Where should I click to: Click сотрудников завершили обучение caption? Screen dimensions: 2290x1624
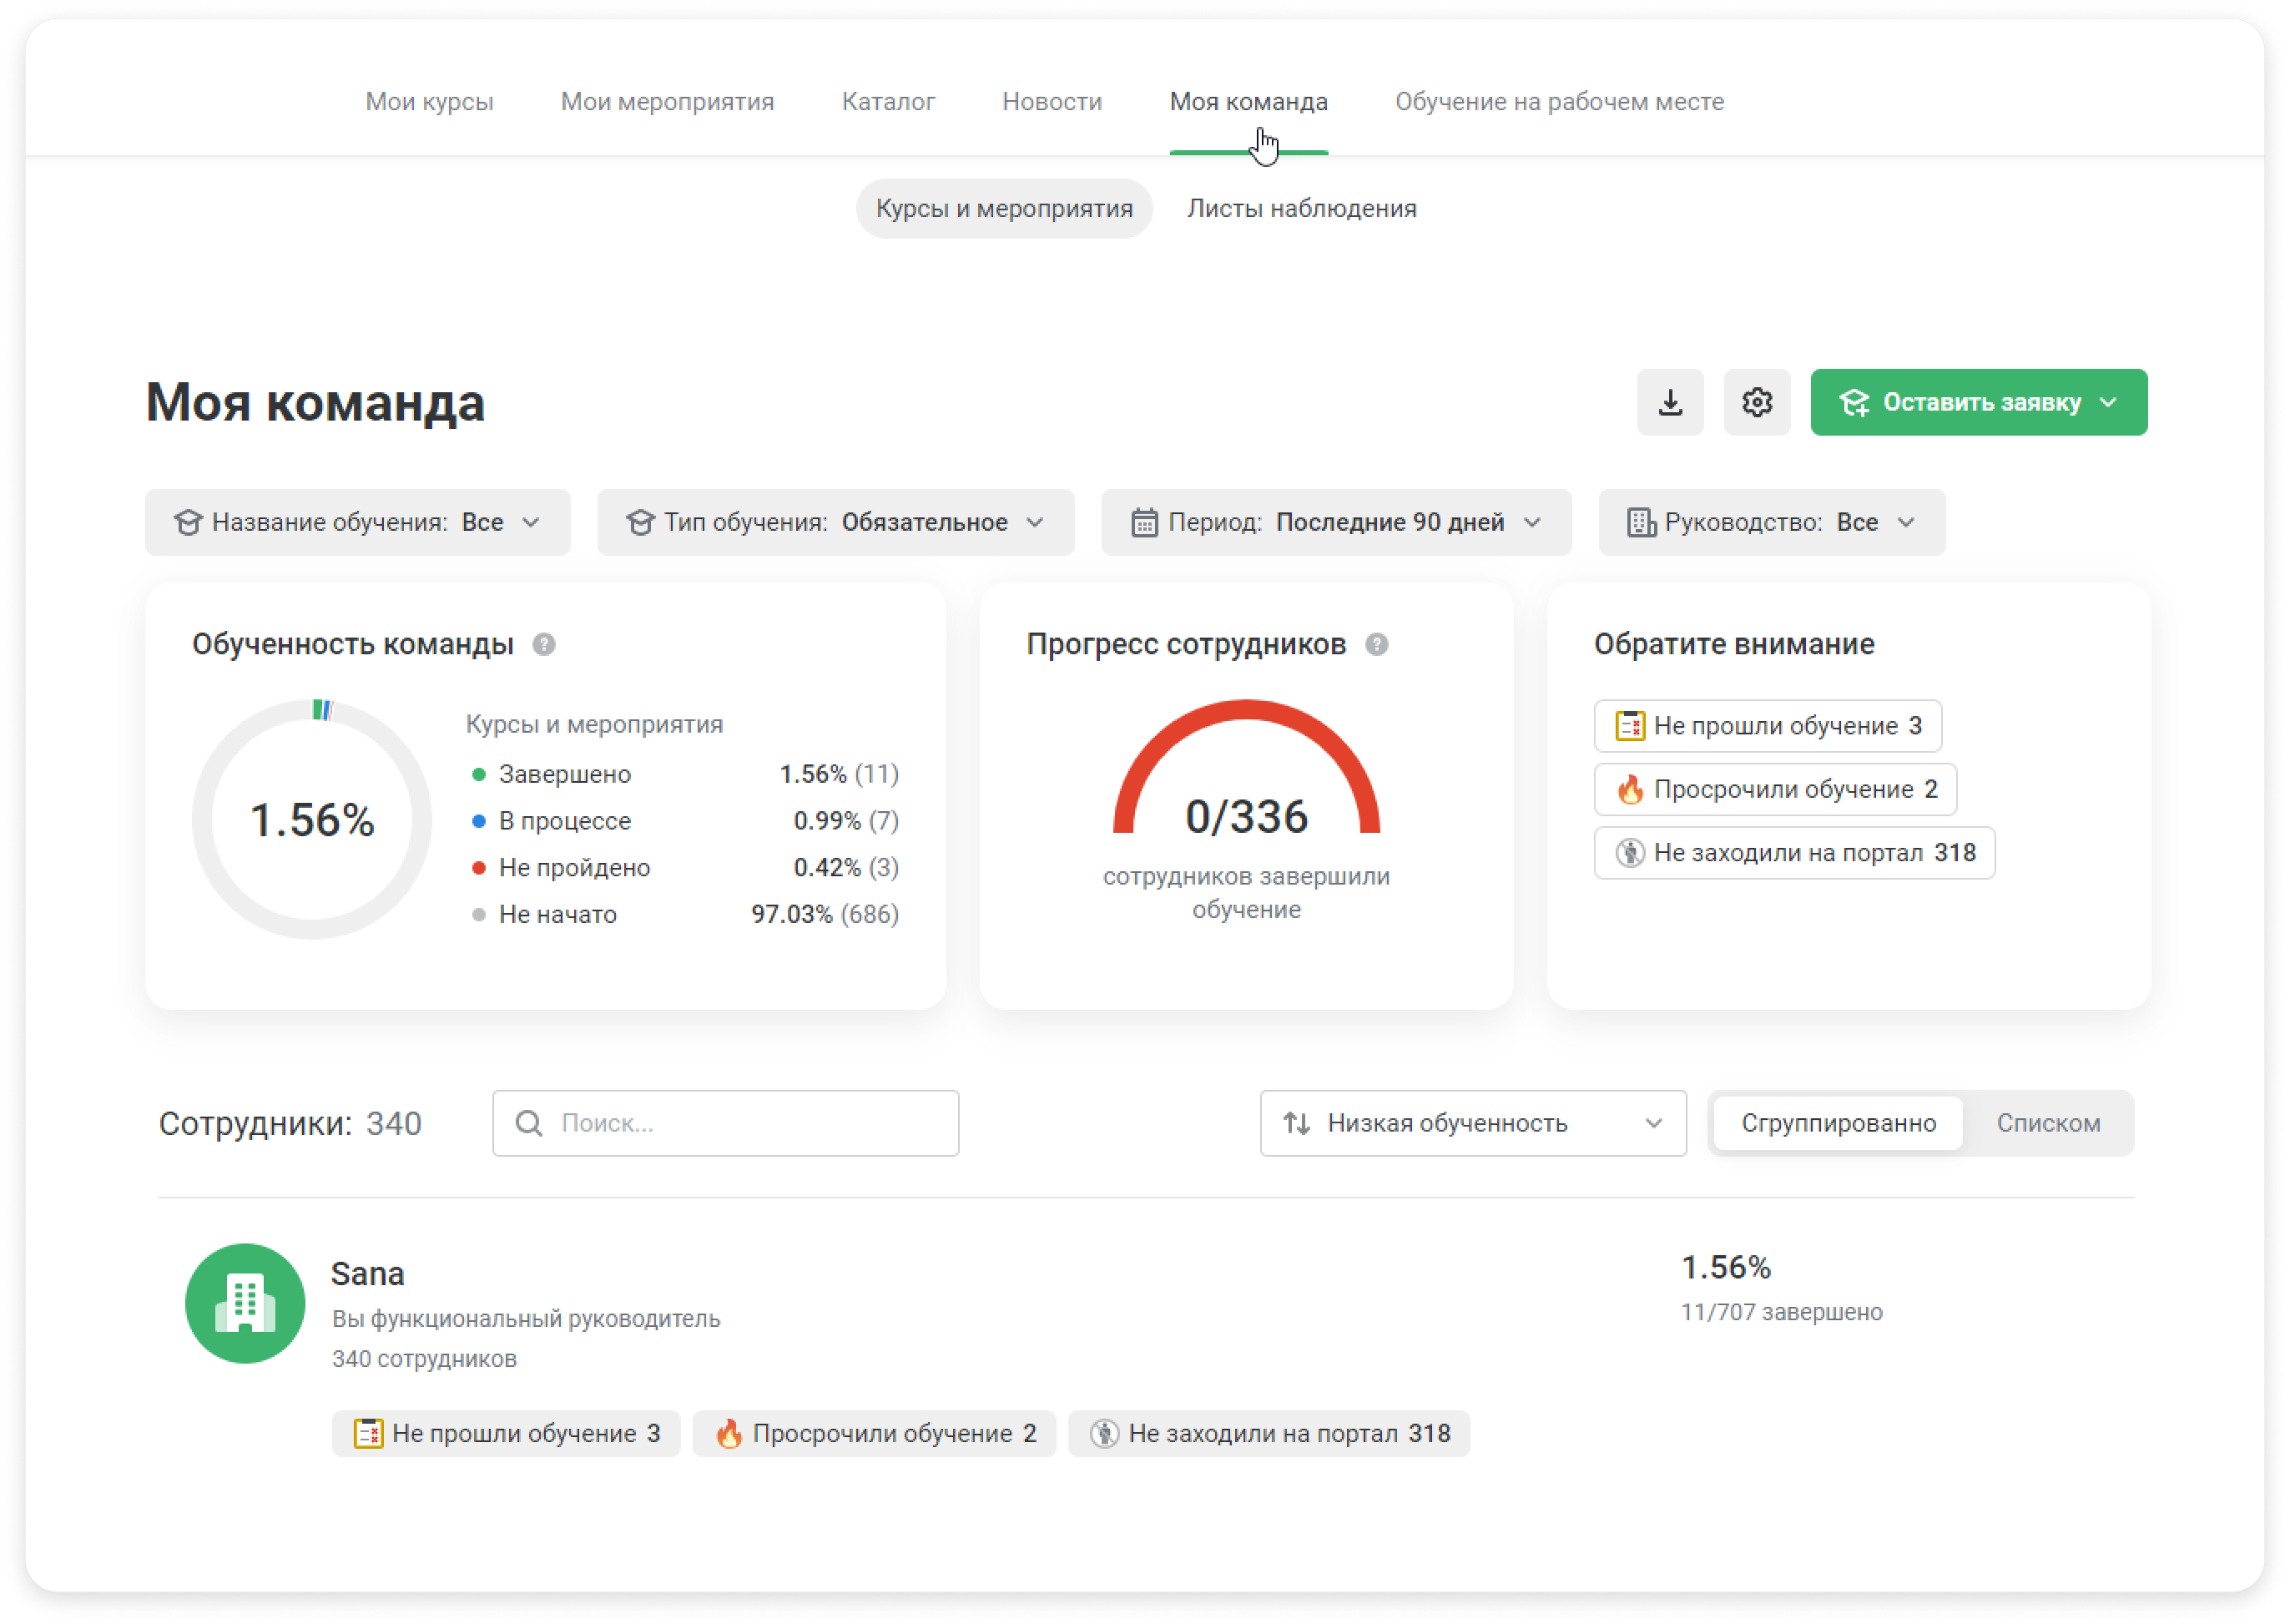point(1246,893)
